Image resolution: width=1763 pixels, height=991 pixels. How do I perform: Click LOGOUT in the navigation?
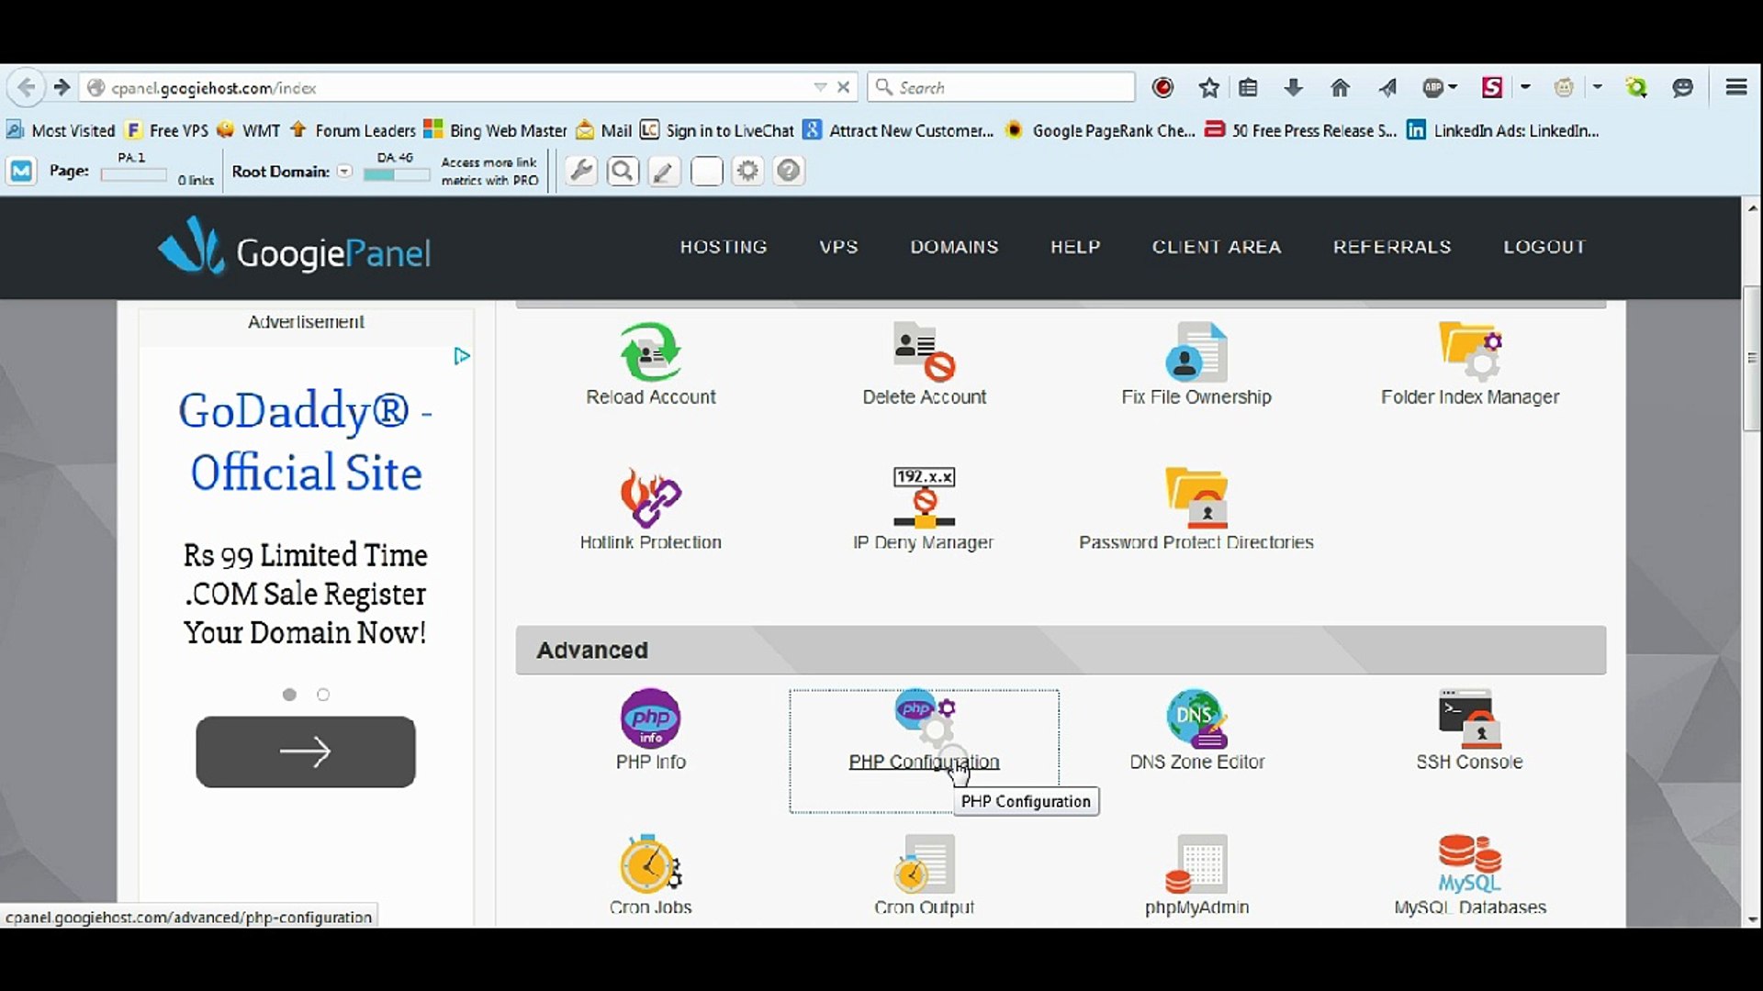(x=1544, y=247)
